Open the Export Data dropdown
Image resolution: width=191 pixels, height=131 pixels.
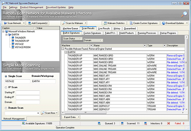point(71,117)
